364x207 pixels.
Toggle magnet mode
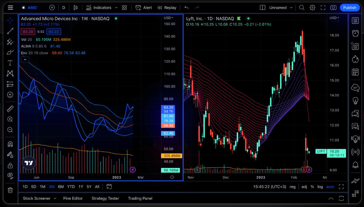coord(10,144)
